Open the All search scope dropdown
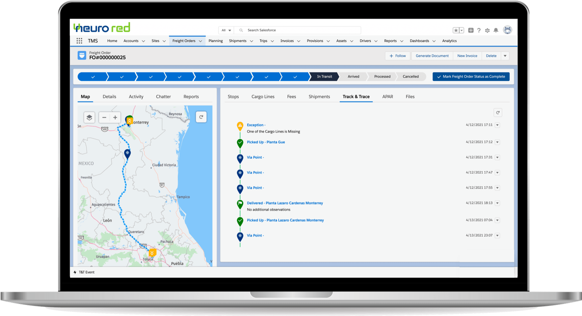The width and height of the screenshot is (582, 316). (x=226, y=30)
